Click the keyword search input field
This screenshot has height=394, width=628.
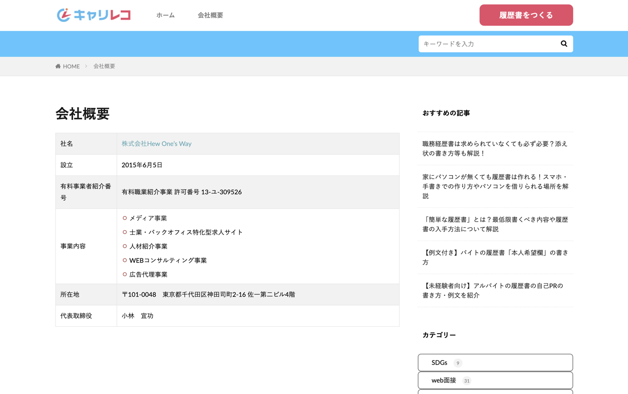(482, 44)
